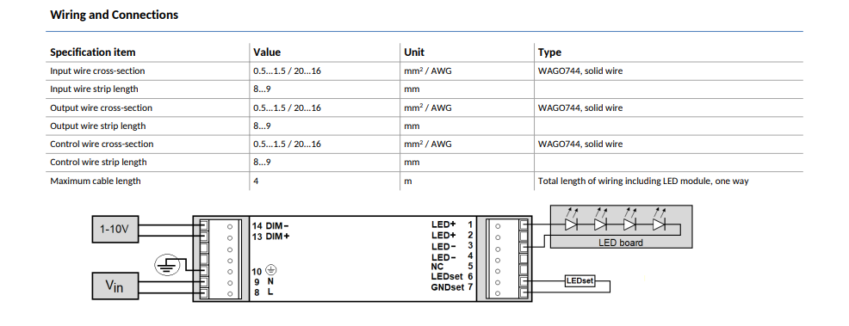The image size is (849, 326).
Task: Click the Type column header
Action: [549, 52]
